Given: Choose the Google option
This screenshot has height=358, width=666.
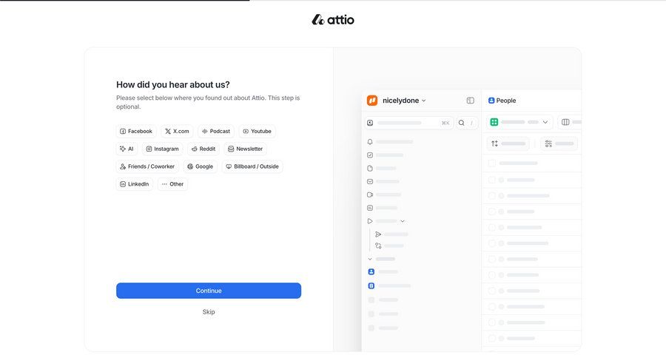Looking at the screenshot, I should coord(200,166).
